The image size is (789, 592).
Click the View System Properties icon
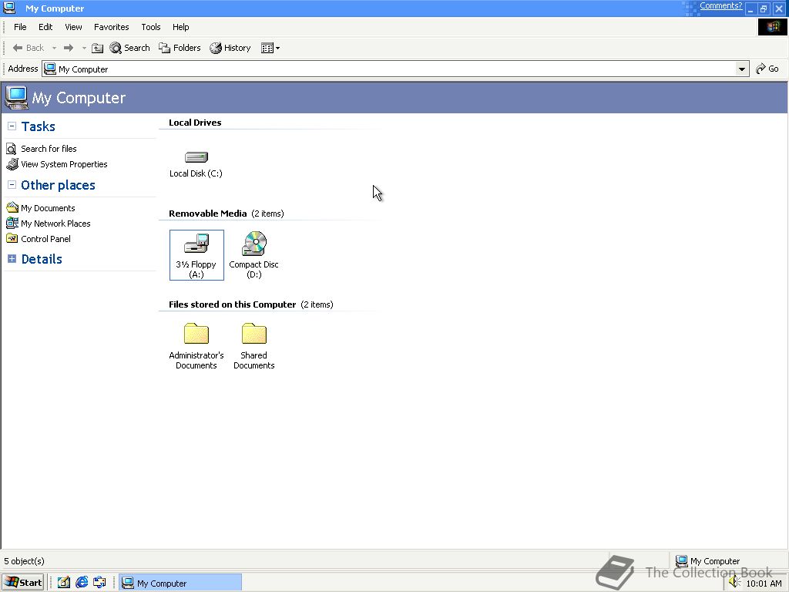[x=12, y=164]
